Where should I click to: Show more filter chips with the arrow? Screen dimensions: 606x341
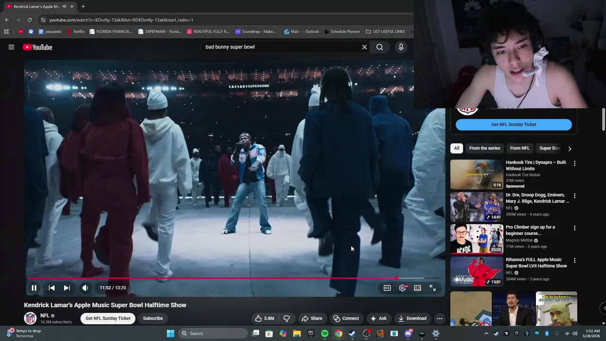click(x=570, y=149)
